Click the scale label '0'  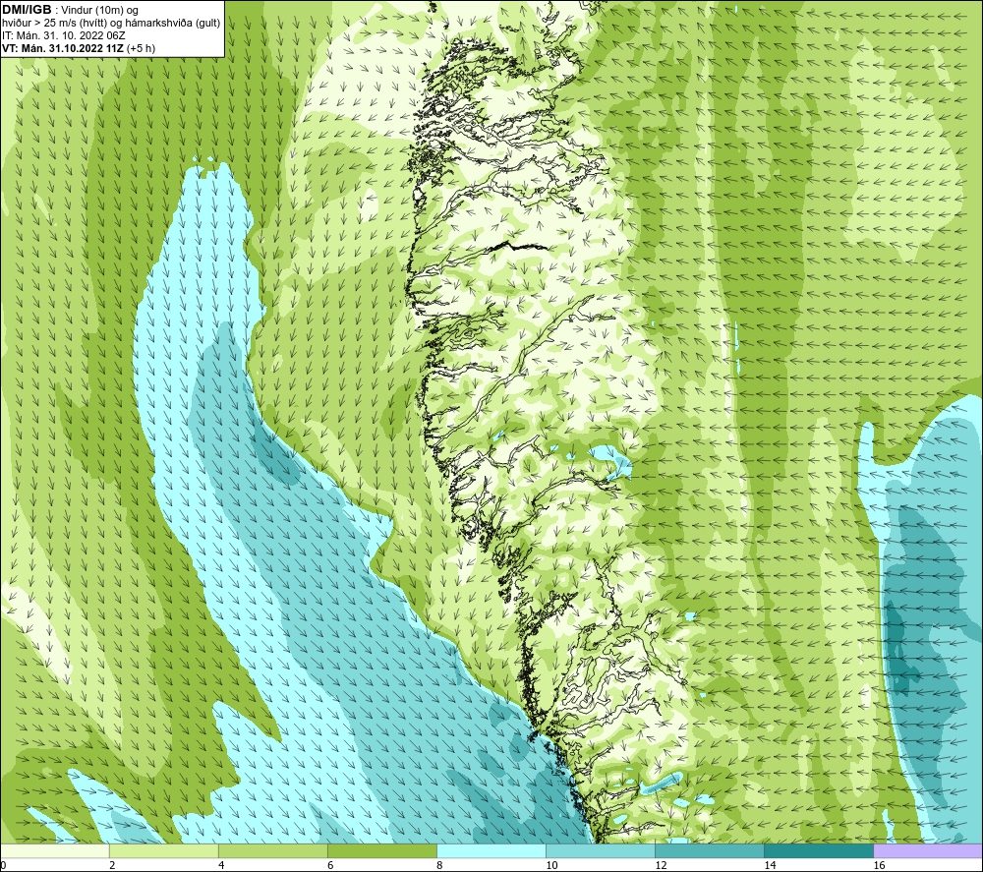(3, 865)
